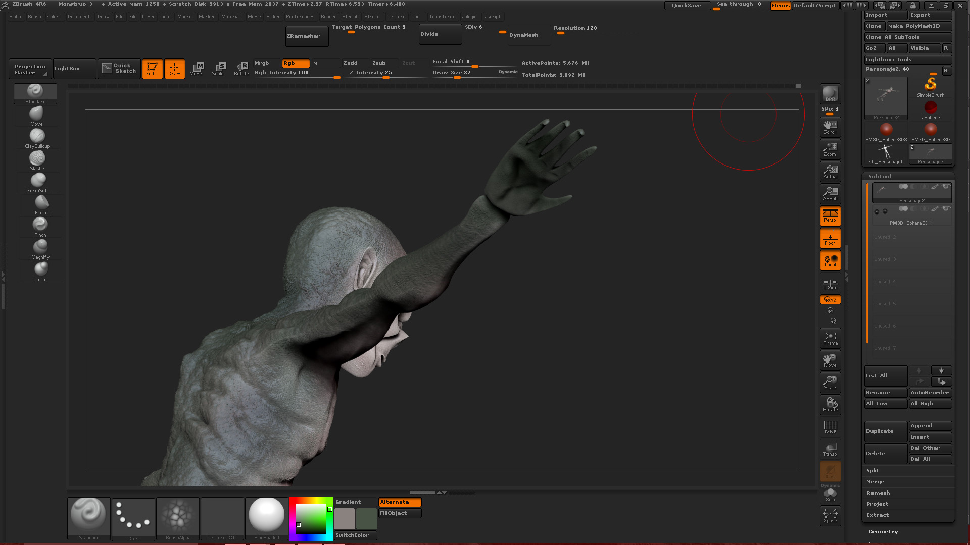Expand the Geometry section
This screenshot has height=545, width=970.
tap(883, 531)
